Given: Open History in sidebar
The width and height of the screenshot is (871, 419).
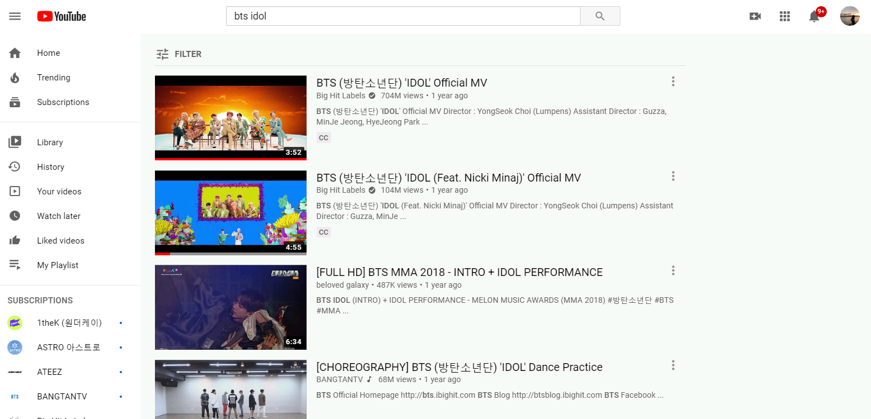Looking at the screenshot, I should (x=70, y=167).
